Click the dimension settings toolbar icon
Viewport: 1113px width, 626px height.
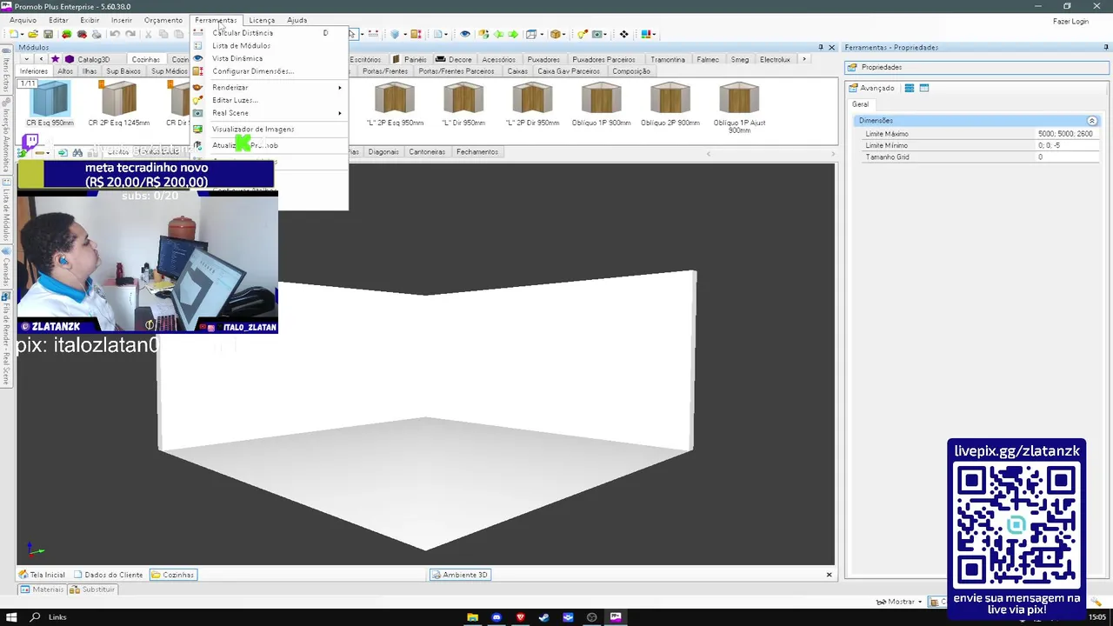(416, 35)
